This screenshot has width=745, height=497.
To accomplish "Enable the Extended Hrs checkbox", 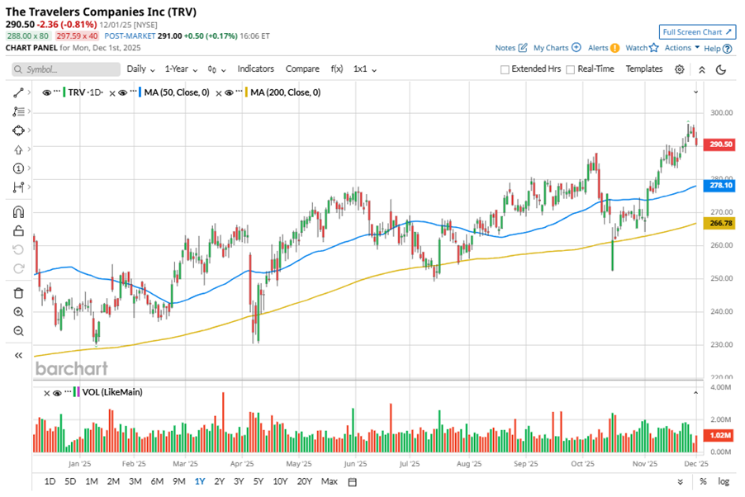I will tap(505, 69).
